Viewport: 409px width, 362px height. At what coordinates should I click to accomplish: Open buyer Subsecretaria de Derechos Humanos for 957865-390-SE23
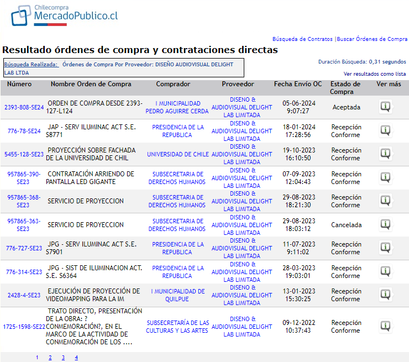pos(177,178)
